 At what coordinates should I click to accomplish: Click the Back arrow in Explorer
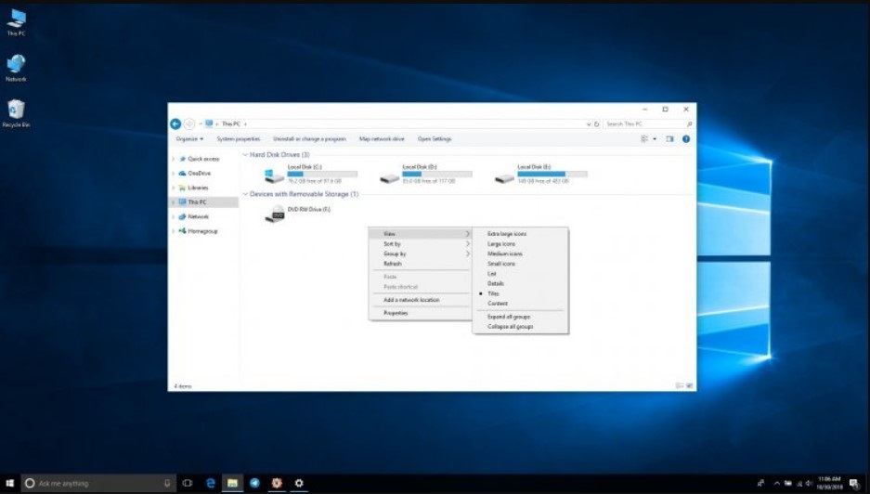[x=175, y=123]
